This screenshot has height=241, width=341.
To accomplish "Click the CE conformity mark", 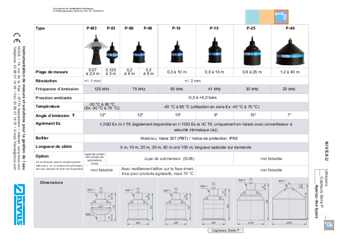I will click(17, 38).
